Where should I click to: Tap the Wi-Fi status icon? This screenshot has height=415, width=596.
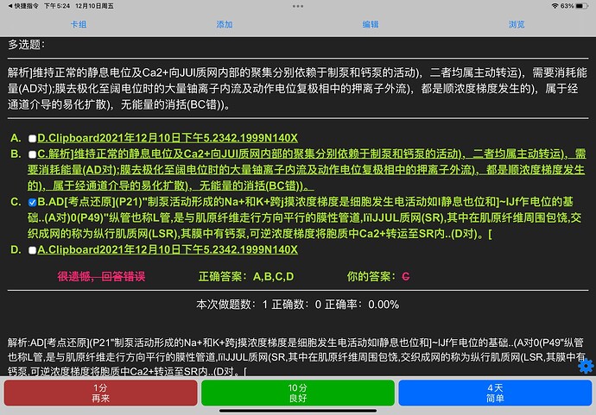(x=555, y=6)
